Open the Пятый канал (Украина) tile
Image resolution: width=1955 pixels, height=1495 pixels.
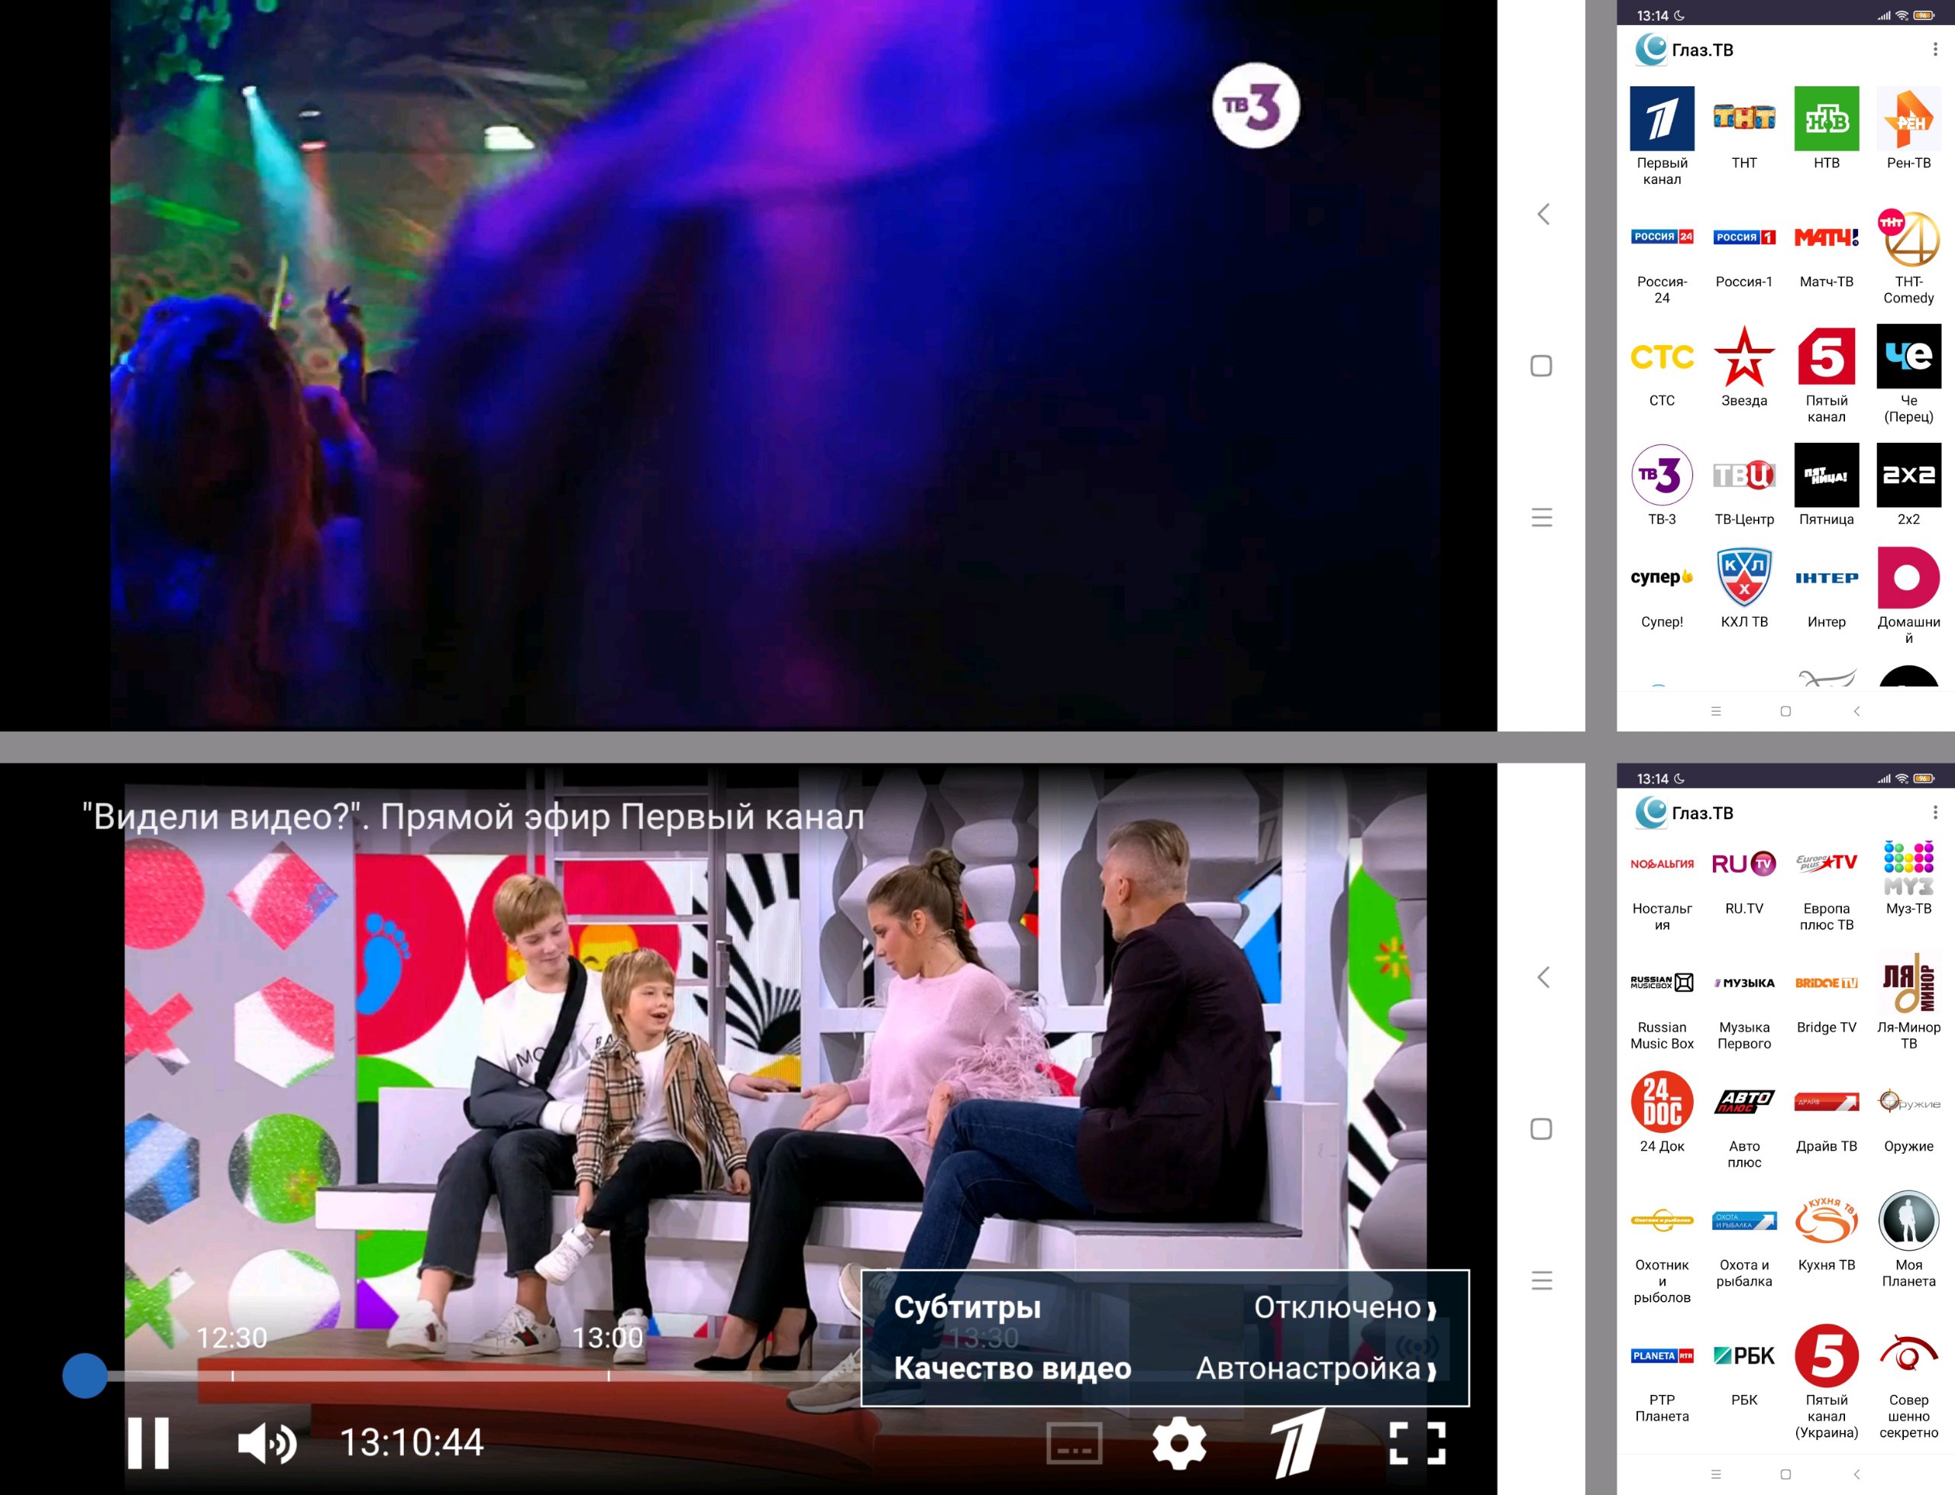click(1826, 1382)
